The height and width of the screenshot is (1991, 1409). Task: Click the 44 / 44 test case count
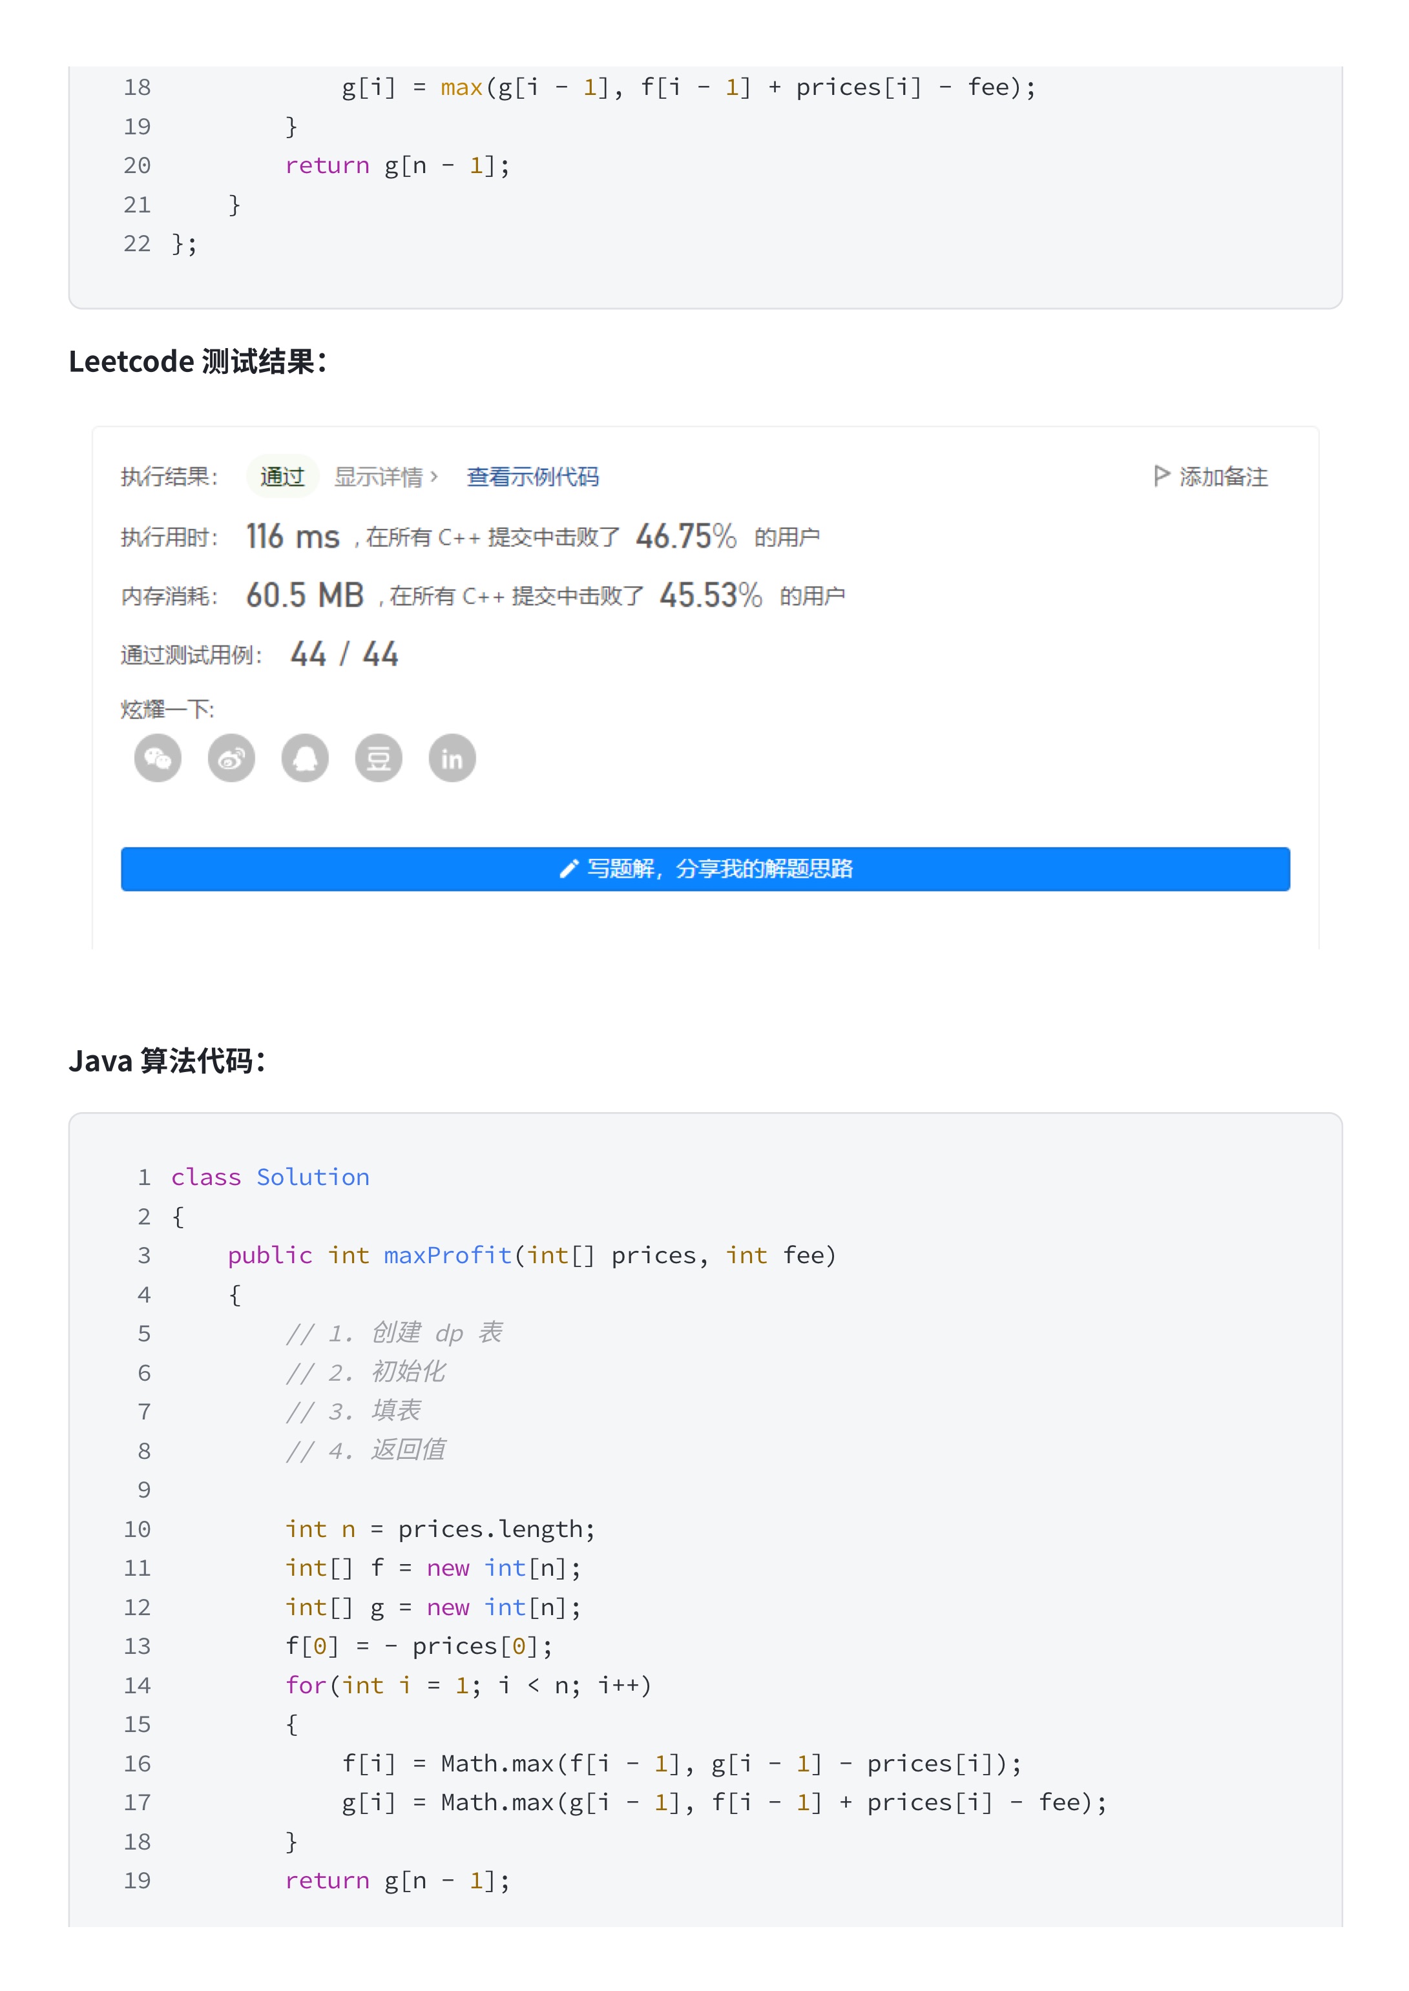click(344, 654)
